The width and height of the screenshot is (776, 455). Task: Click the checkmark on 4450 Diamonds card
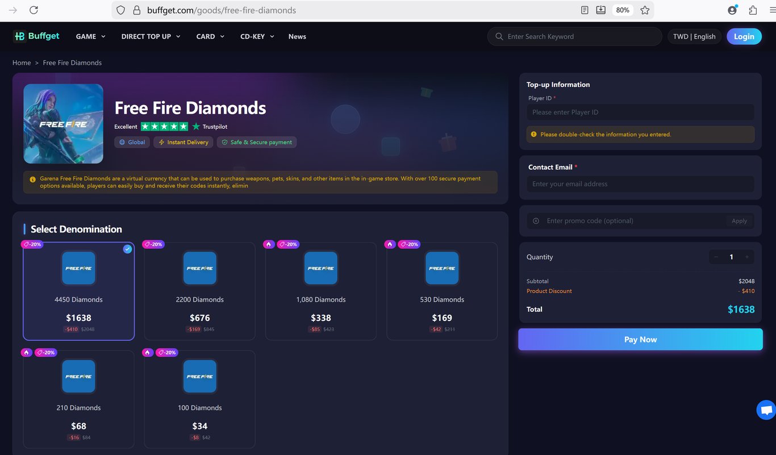pos(128,249)
